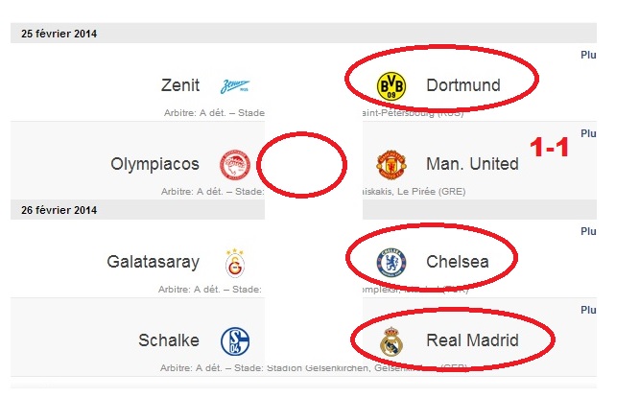Click the Real Madrid crest
Viewport: 639px width, 398px height.
point(391,341)
